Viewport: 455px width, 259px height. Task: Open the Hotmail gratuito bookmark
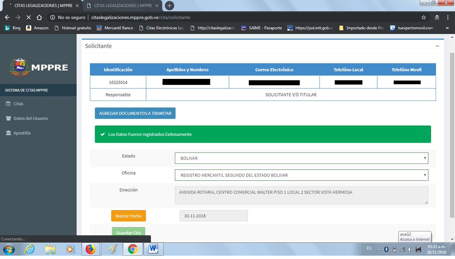tap(73, 28)
